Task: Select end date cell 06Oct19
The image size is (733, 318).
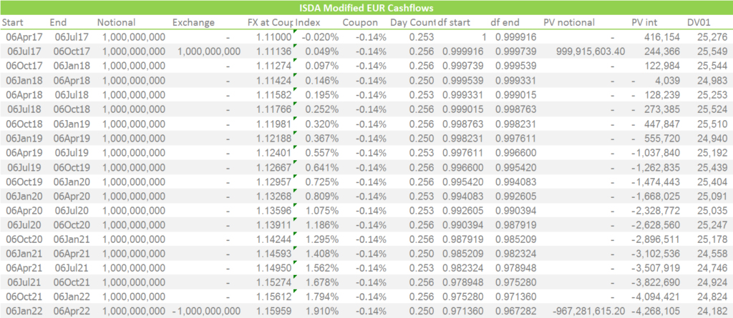Action: point(72,167)
